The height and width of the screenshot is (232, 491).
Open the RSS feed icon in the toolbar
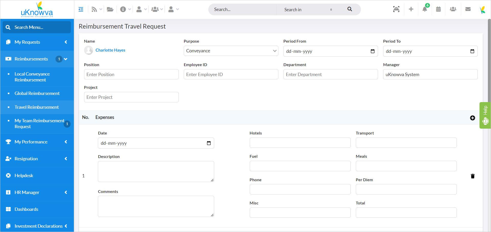coord(94,9)
